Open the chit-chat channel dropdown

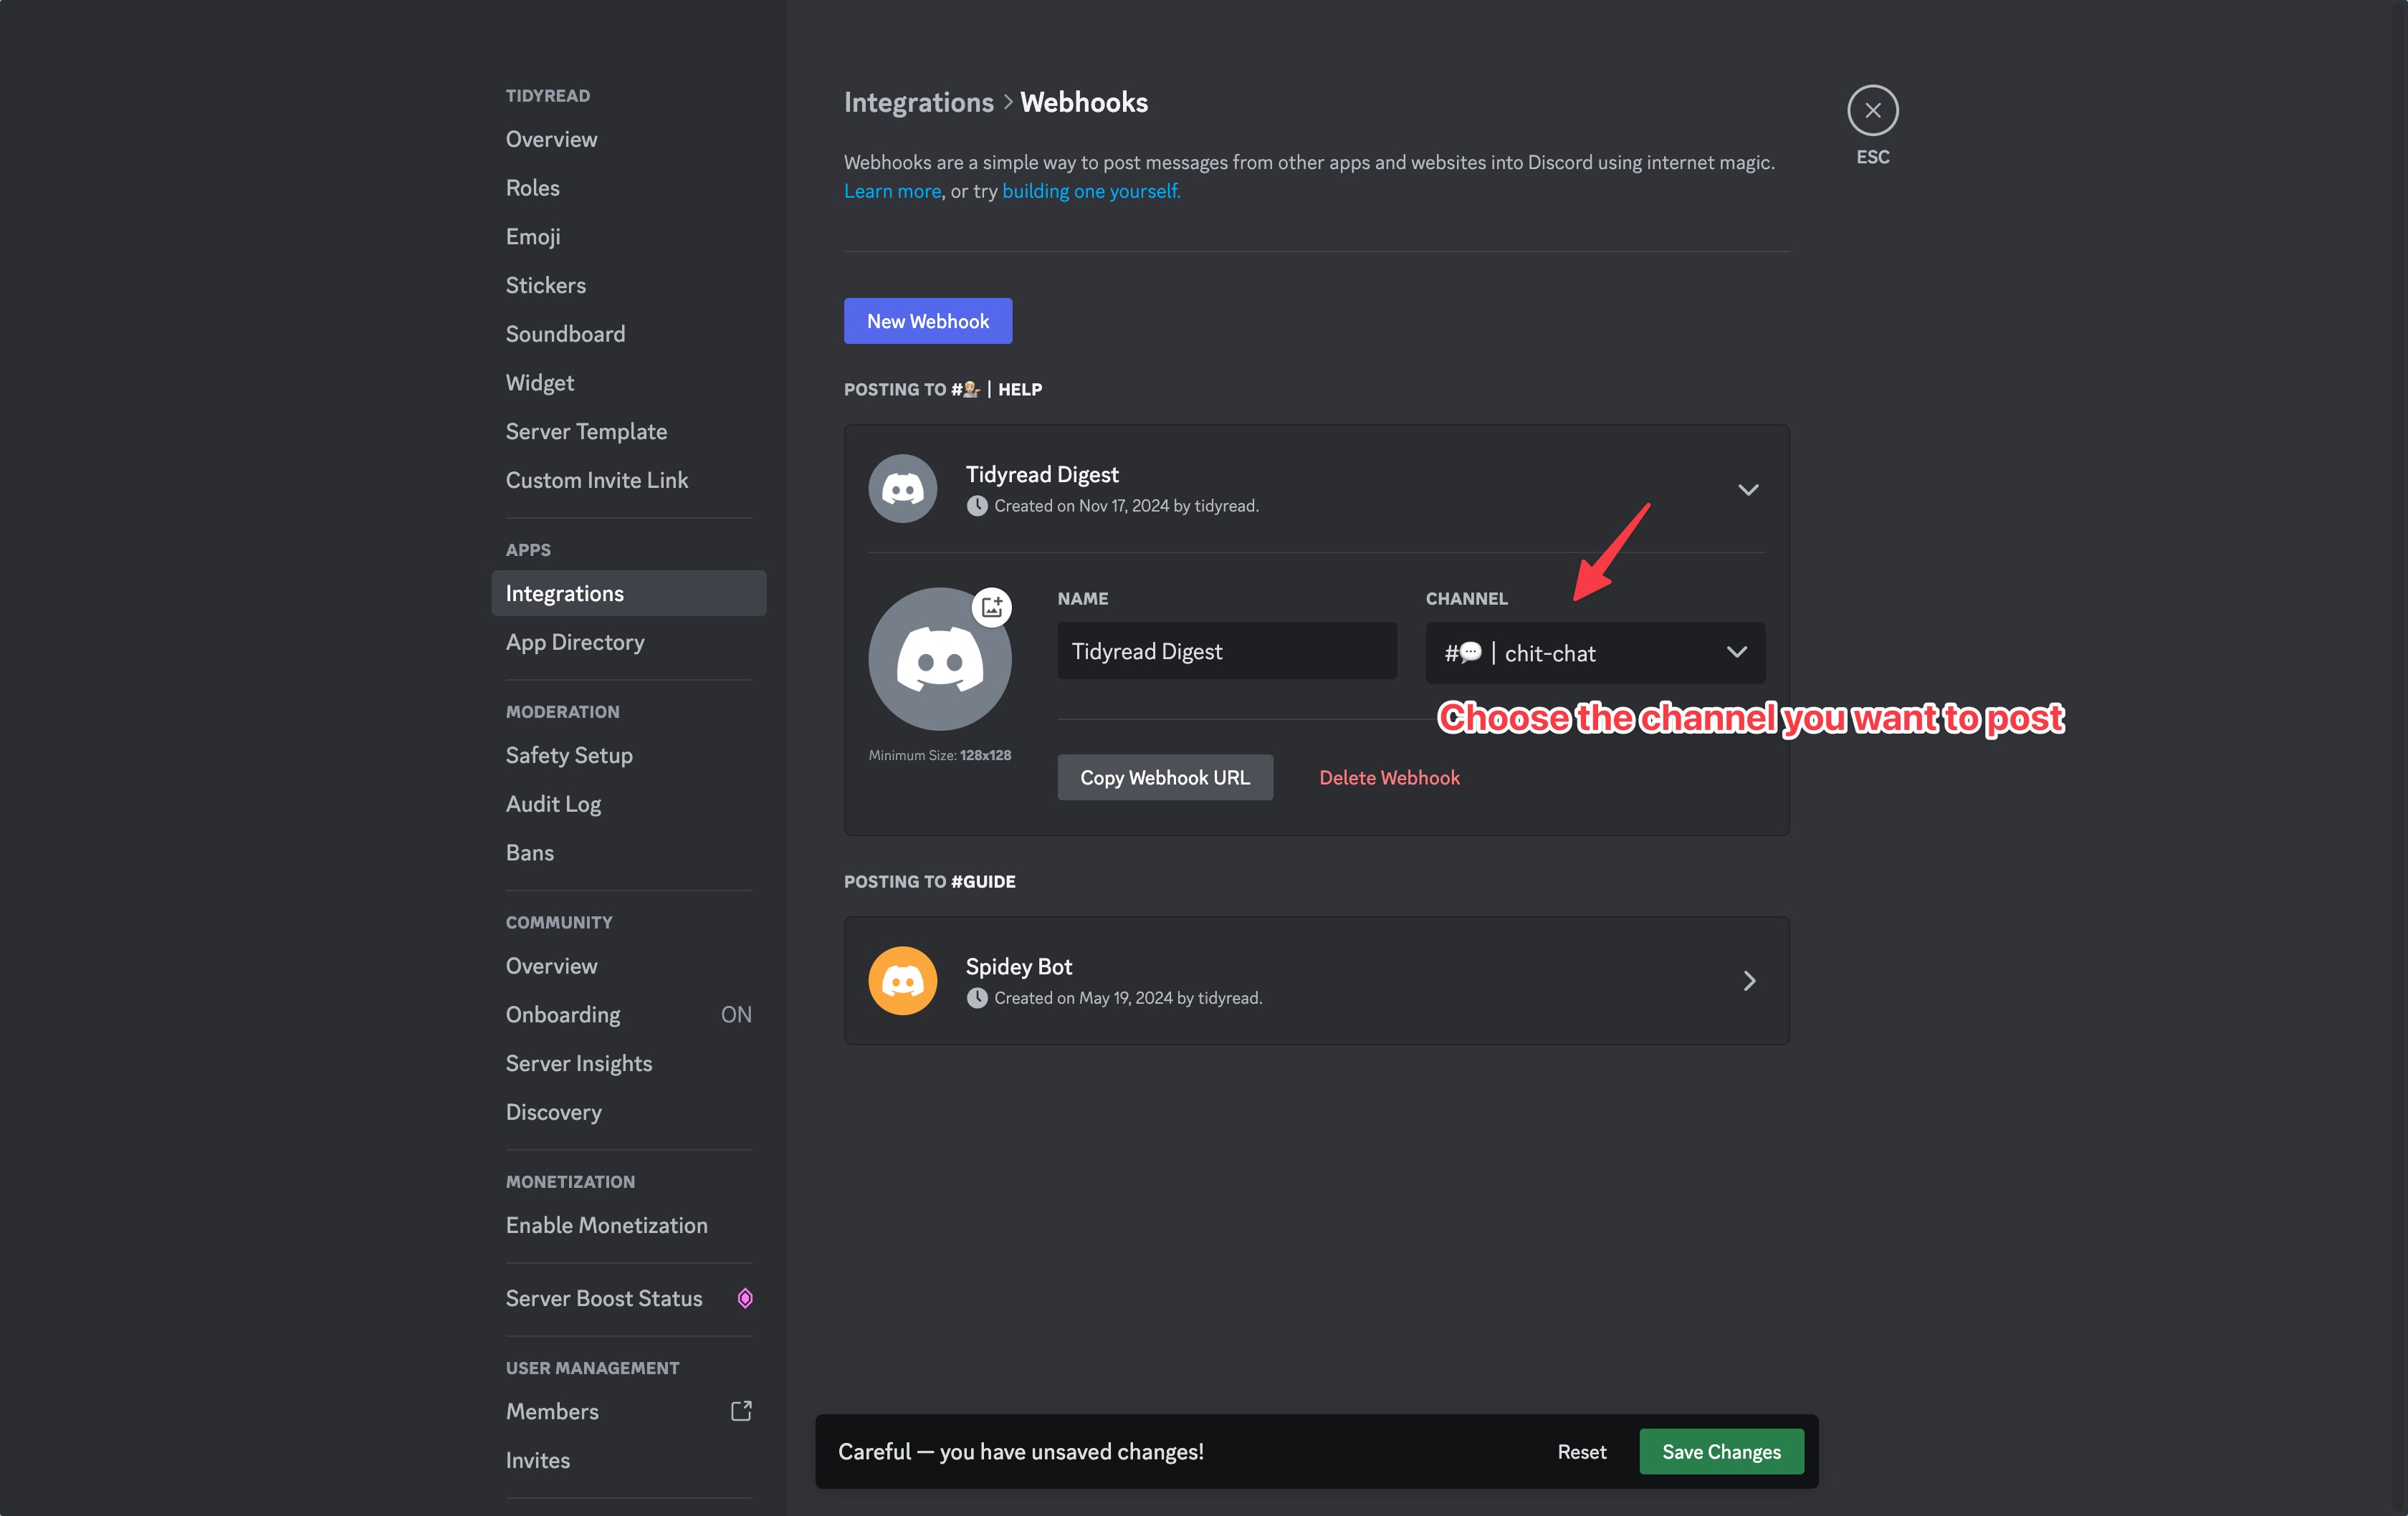pyautogui.click(x=1595, y=653)
